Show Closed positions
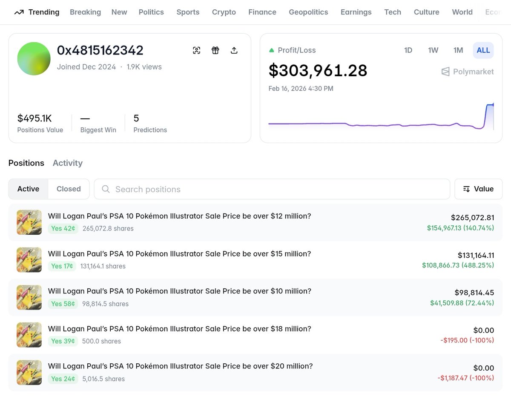 (x=69, y=189)
